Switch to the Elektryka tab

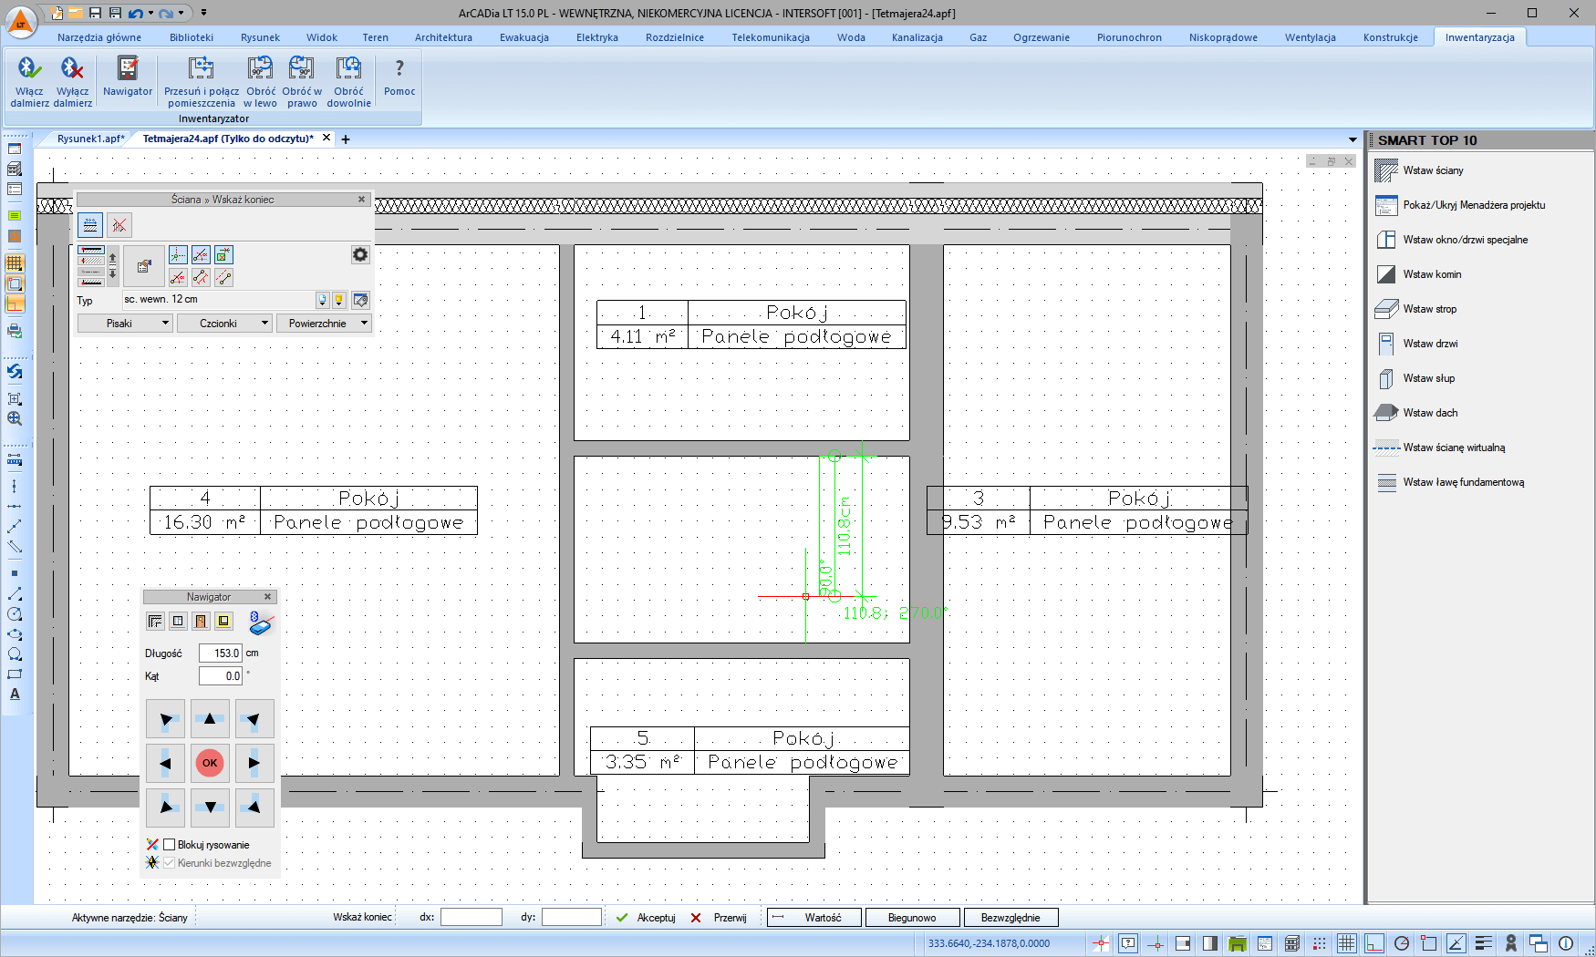coord(597,37)
